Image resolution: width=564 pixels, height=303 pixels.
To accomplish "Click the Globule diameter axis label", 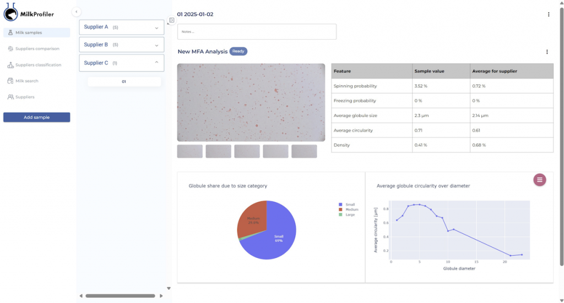I will (x=459, y=268).
